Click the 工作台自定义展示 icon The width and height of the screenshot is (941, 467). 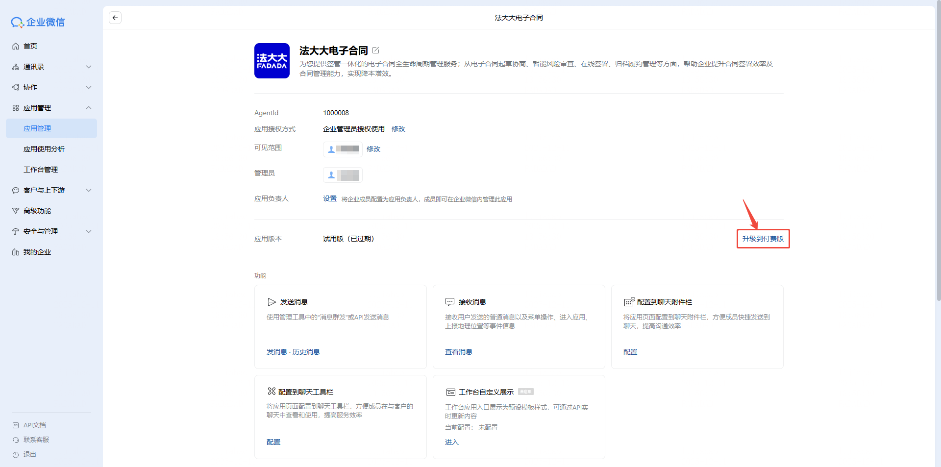[x=451, y=392]
